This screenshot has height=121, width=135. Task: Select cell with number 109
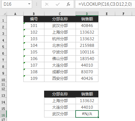pos(34,78)
